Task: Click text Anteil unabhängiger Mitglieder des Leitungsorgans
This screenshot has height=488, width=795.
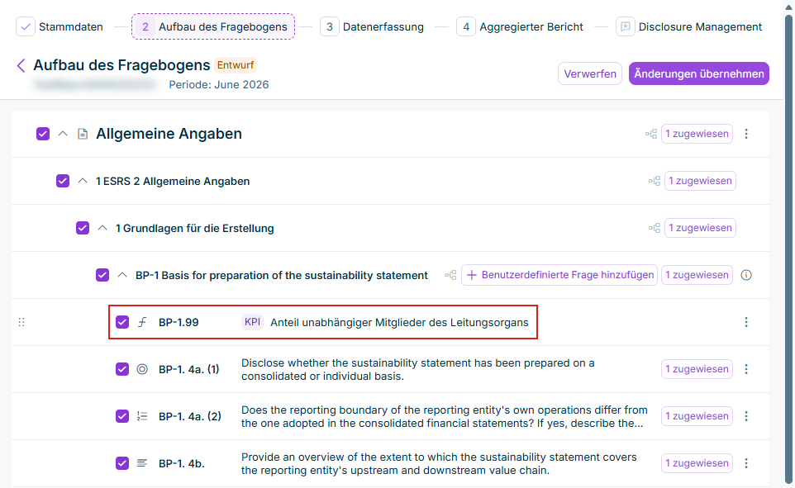Action: pos(399,322)
